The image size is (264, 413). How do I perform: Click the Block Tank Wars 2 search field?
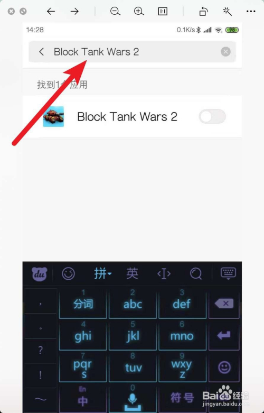pyautogui.click(x=132, y=52)
